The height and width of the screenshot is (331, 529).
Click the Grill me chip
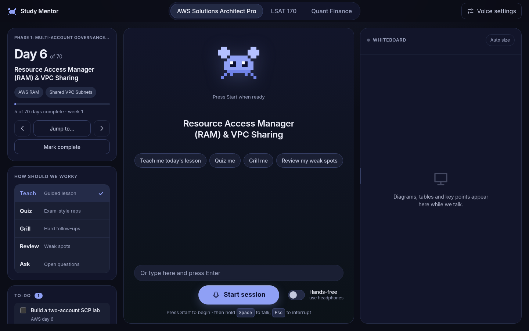258,161
